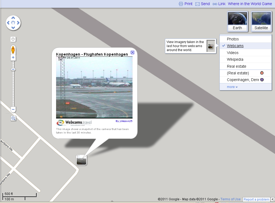Click the magnifier zoom box icon

[13, 118]
